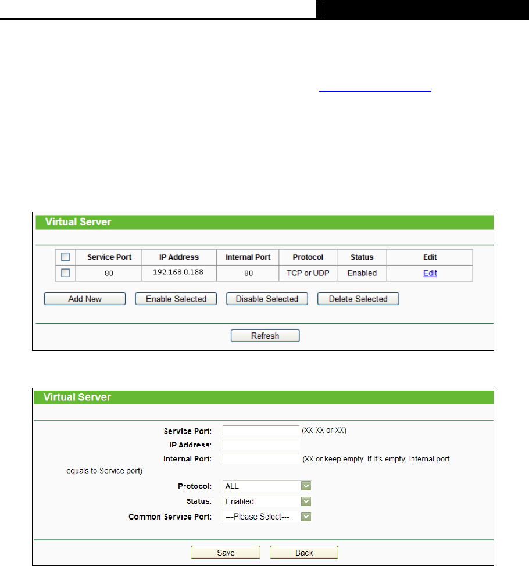
Task: Click the Add New button
Action: [x=85, y=299]
